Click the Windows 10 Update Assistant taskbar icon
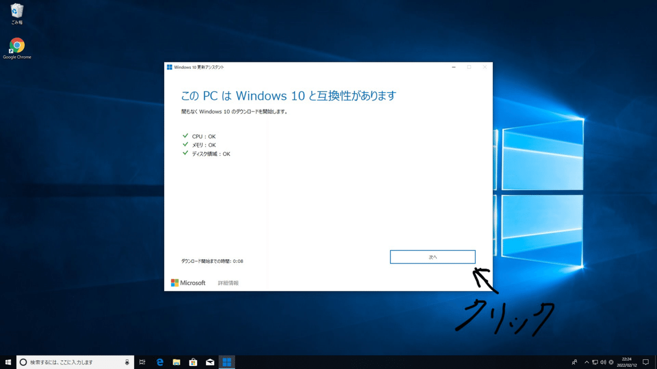Screen dimensions: 657x369 (x=226, y=362)
